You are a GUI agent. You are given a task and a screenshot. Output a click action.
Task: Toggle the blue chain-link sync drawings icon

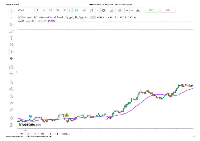tap(11, 109)
